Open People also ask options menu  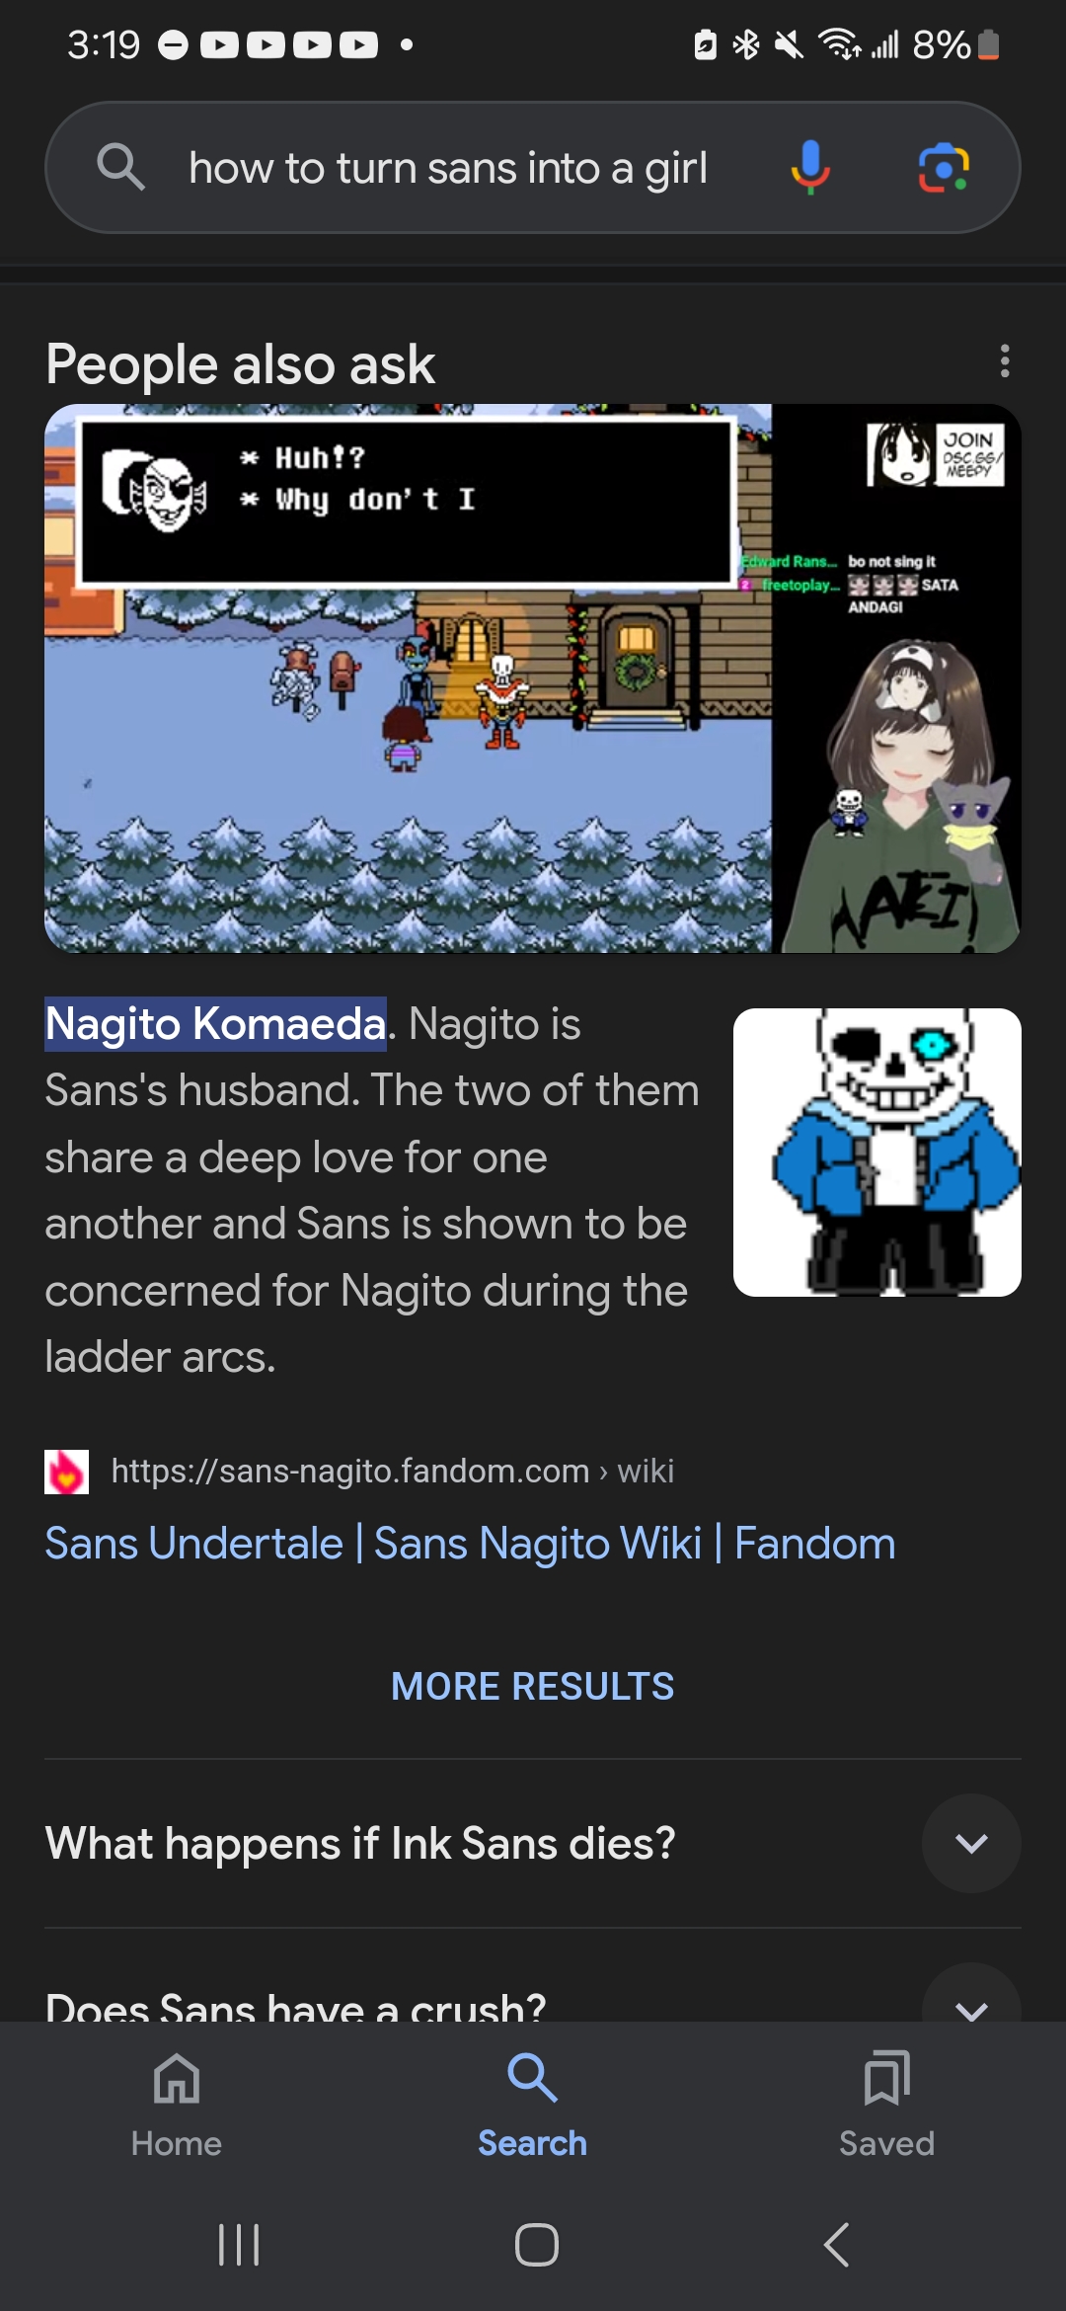click(1005, 361)
